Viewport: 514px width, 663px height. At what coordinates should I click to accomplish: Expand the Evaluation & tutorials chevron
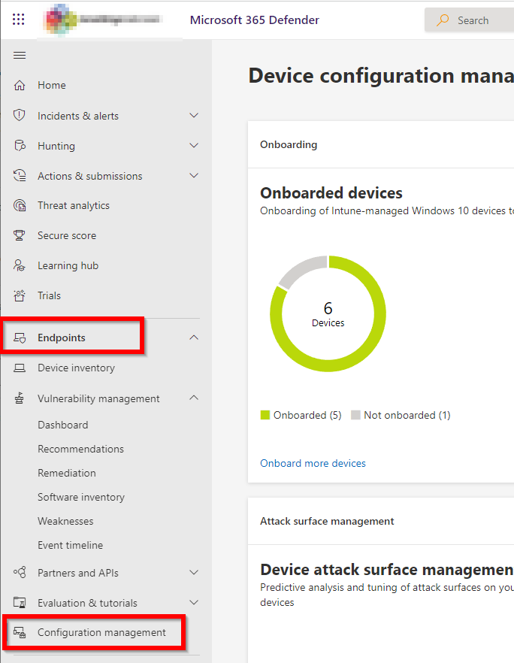tap(194, 603)
